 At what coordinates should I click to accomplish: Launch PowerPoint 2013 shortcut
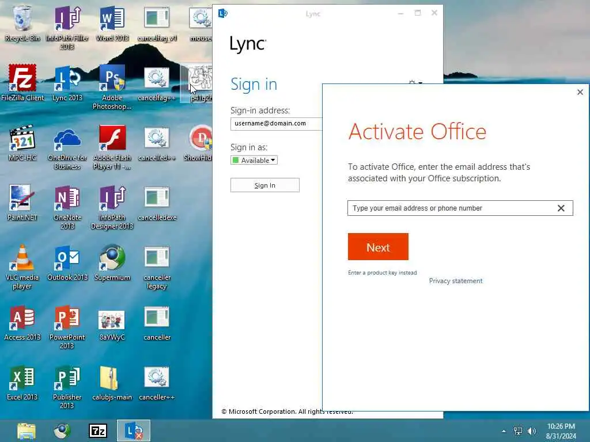click(67, 327)
